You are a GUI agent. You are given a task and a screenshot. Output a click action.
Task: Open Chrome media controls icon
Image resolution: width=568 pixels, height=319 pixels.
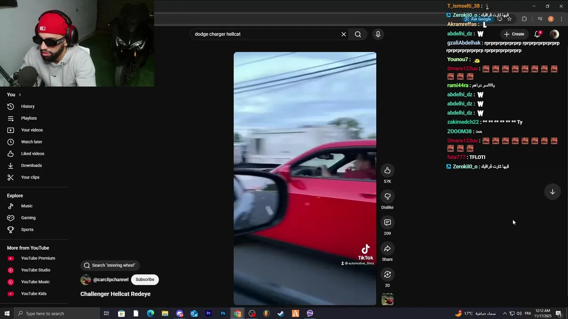point(540,19)
